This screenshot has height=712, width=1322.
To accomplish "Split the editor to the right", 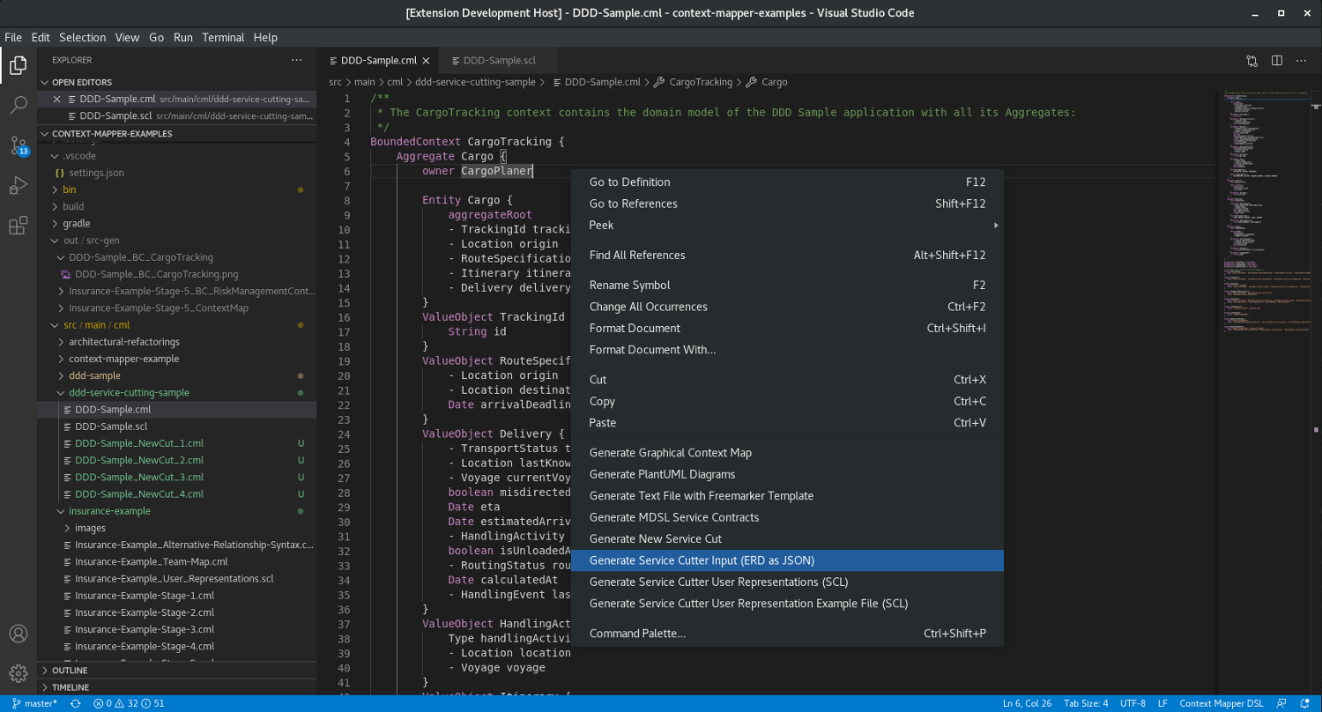I will click(x=1277, y=61).
